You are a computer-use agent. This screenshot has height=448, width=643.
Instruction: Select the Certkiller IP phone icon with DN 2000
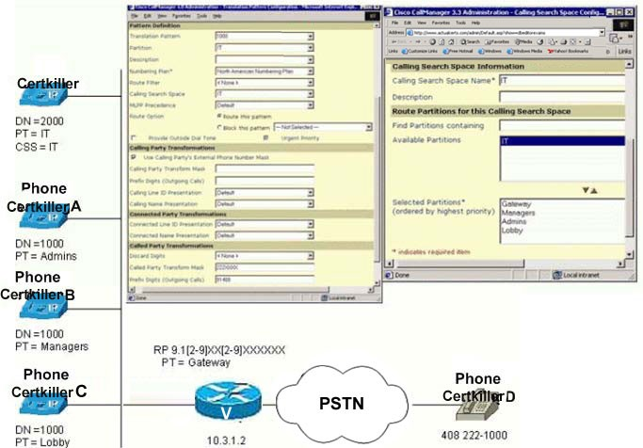43,97
